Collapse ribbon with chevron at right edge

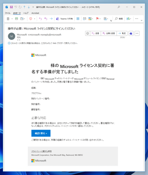pos(142,20)
